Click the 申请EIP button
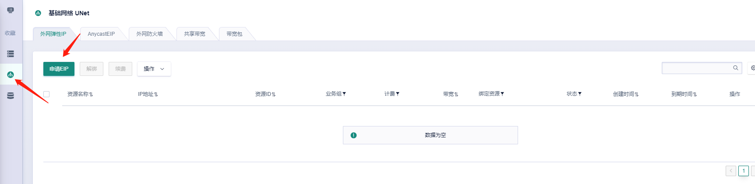755x184 pixels. (x=59, y=69)
